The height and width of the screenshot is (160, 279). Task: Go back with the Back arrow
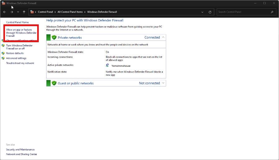coord(5,12)
